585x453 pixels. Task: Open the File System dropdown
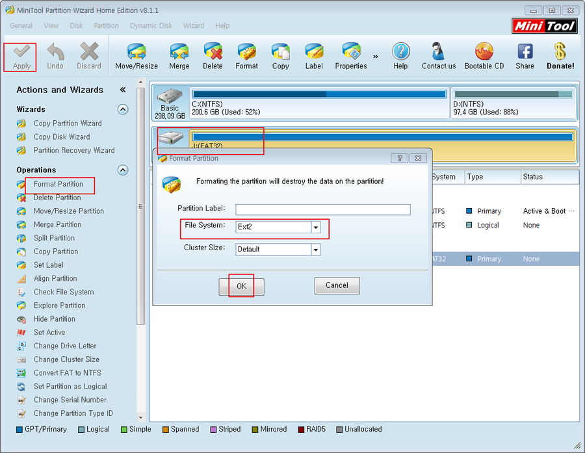coord(315,227)
